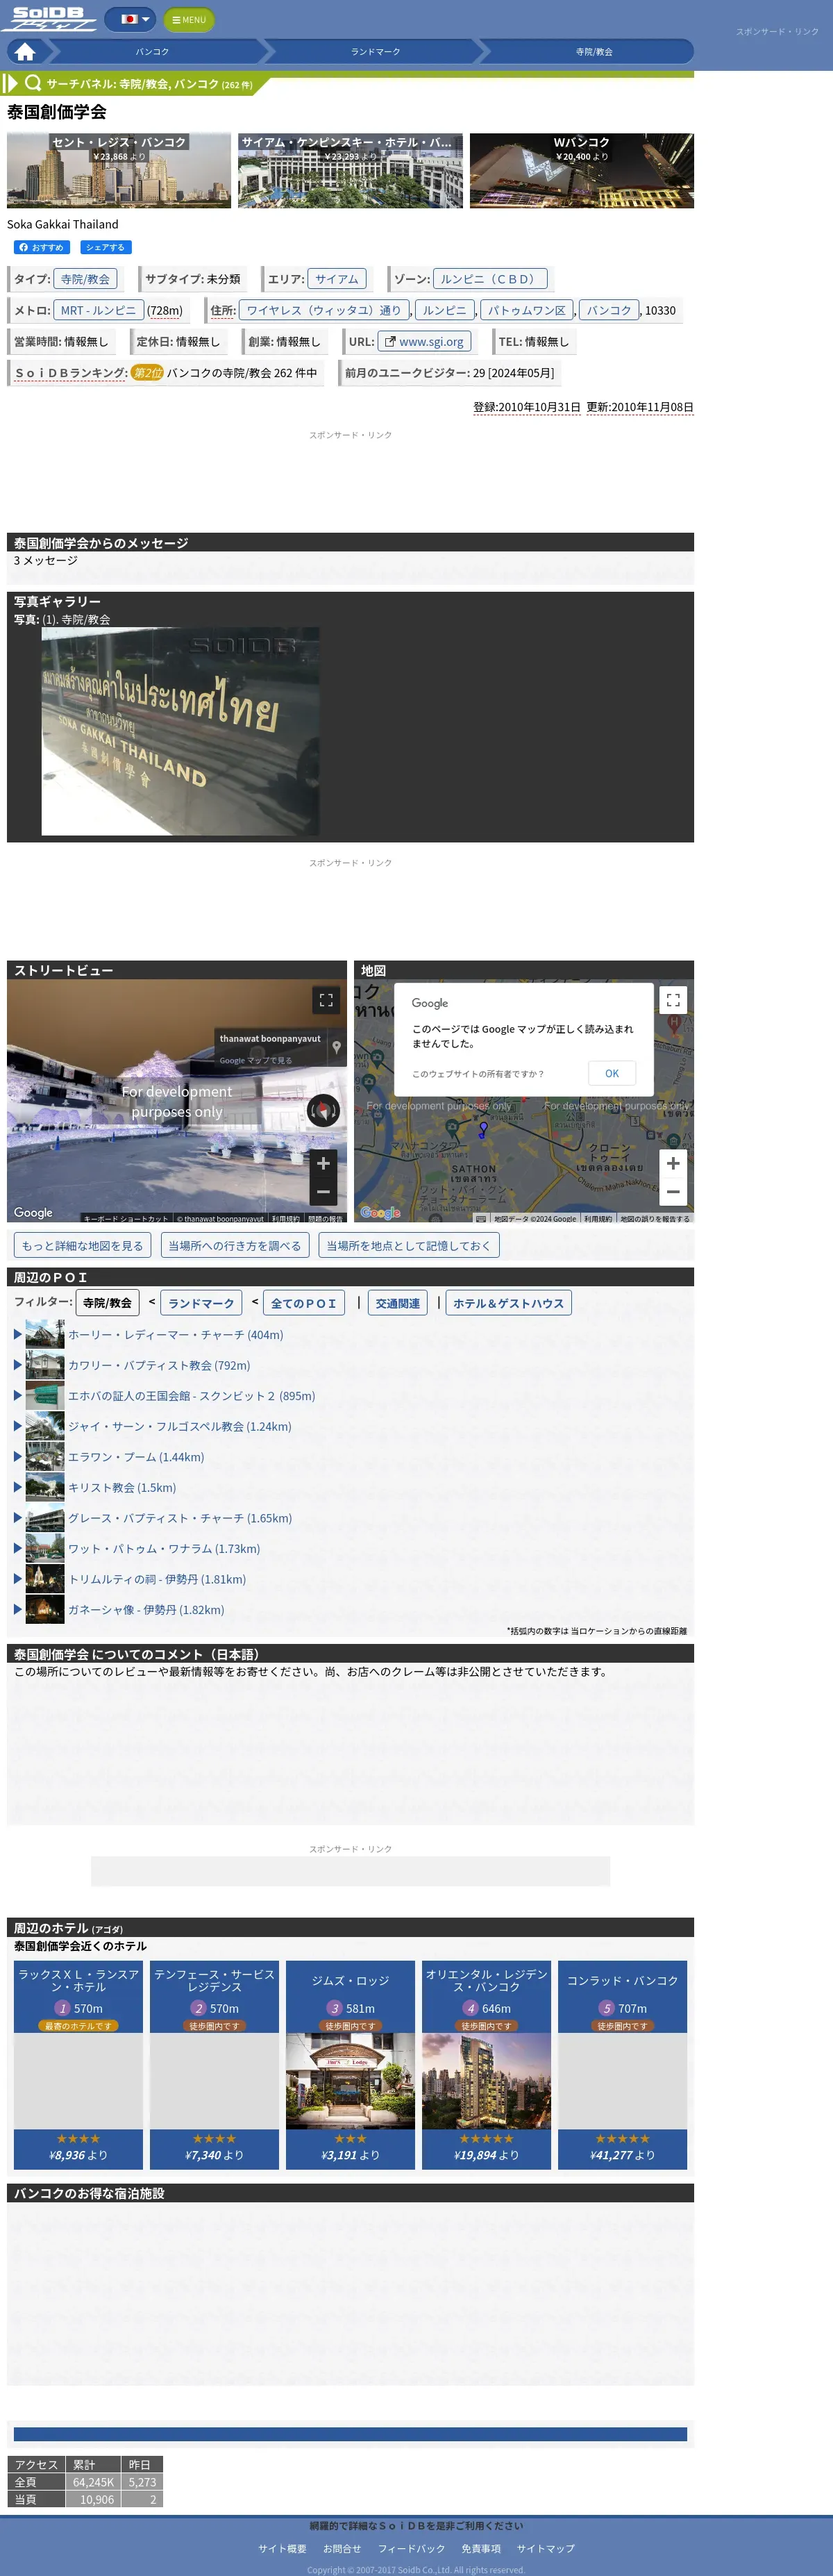Go to home via house icon

[x=26, y=51]
